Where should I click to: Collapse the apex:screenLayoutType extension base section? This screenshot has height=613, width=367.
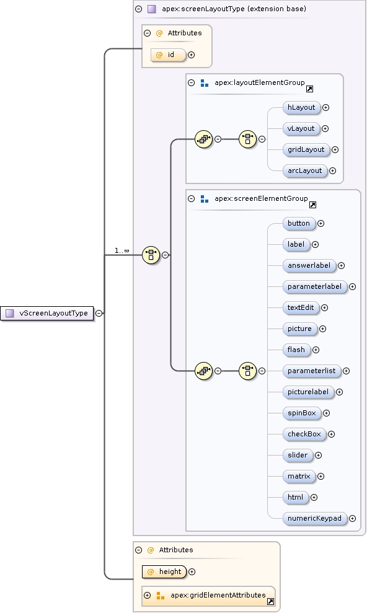(138, 9)
